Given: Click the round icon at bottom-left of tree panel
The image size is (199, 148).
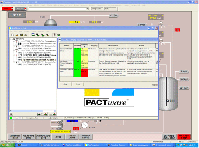Looking at the screenshot, I should click(x=11, y=114).
